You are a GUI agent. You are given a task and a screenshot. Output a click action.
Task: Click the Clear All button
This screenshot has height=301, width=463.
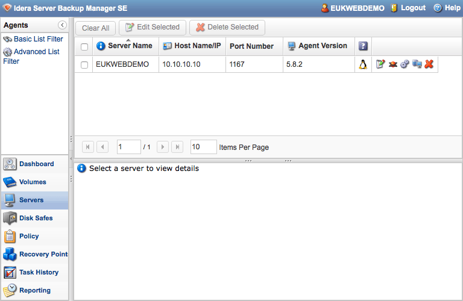[95, 28]
